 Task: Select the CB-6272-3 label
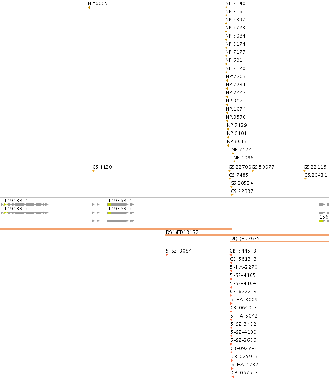[x=243, y=292]
